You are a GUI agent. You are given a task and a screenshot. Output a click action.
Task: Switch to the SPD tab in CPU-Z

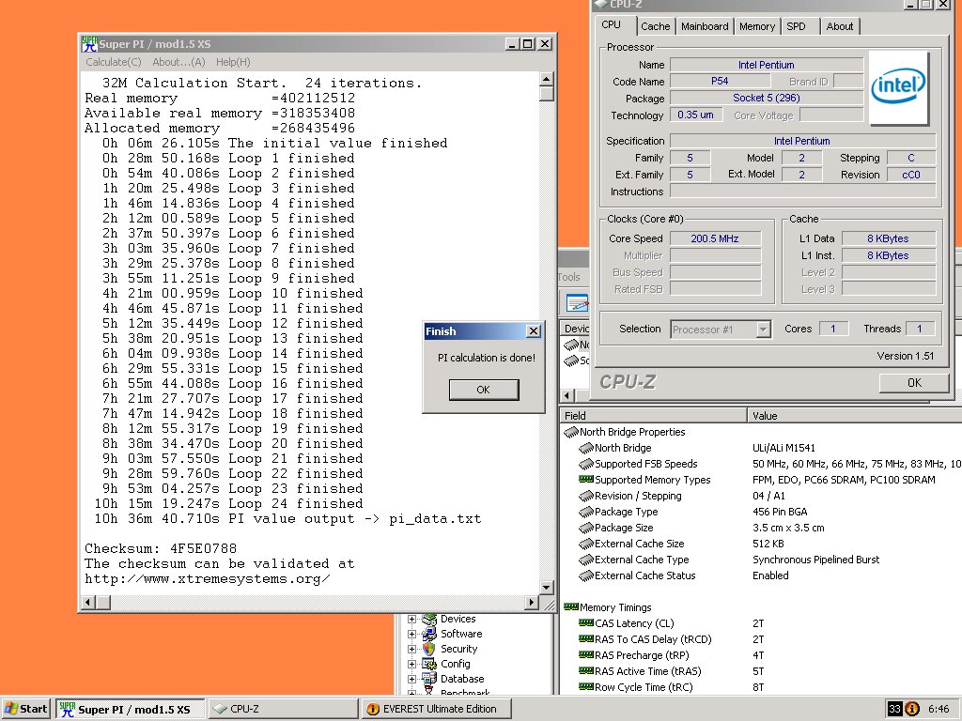pos(796,26)
